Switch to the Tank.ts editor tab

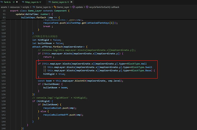(x=9, y=2)
